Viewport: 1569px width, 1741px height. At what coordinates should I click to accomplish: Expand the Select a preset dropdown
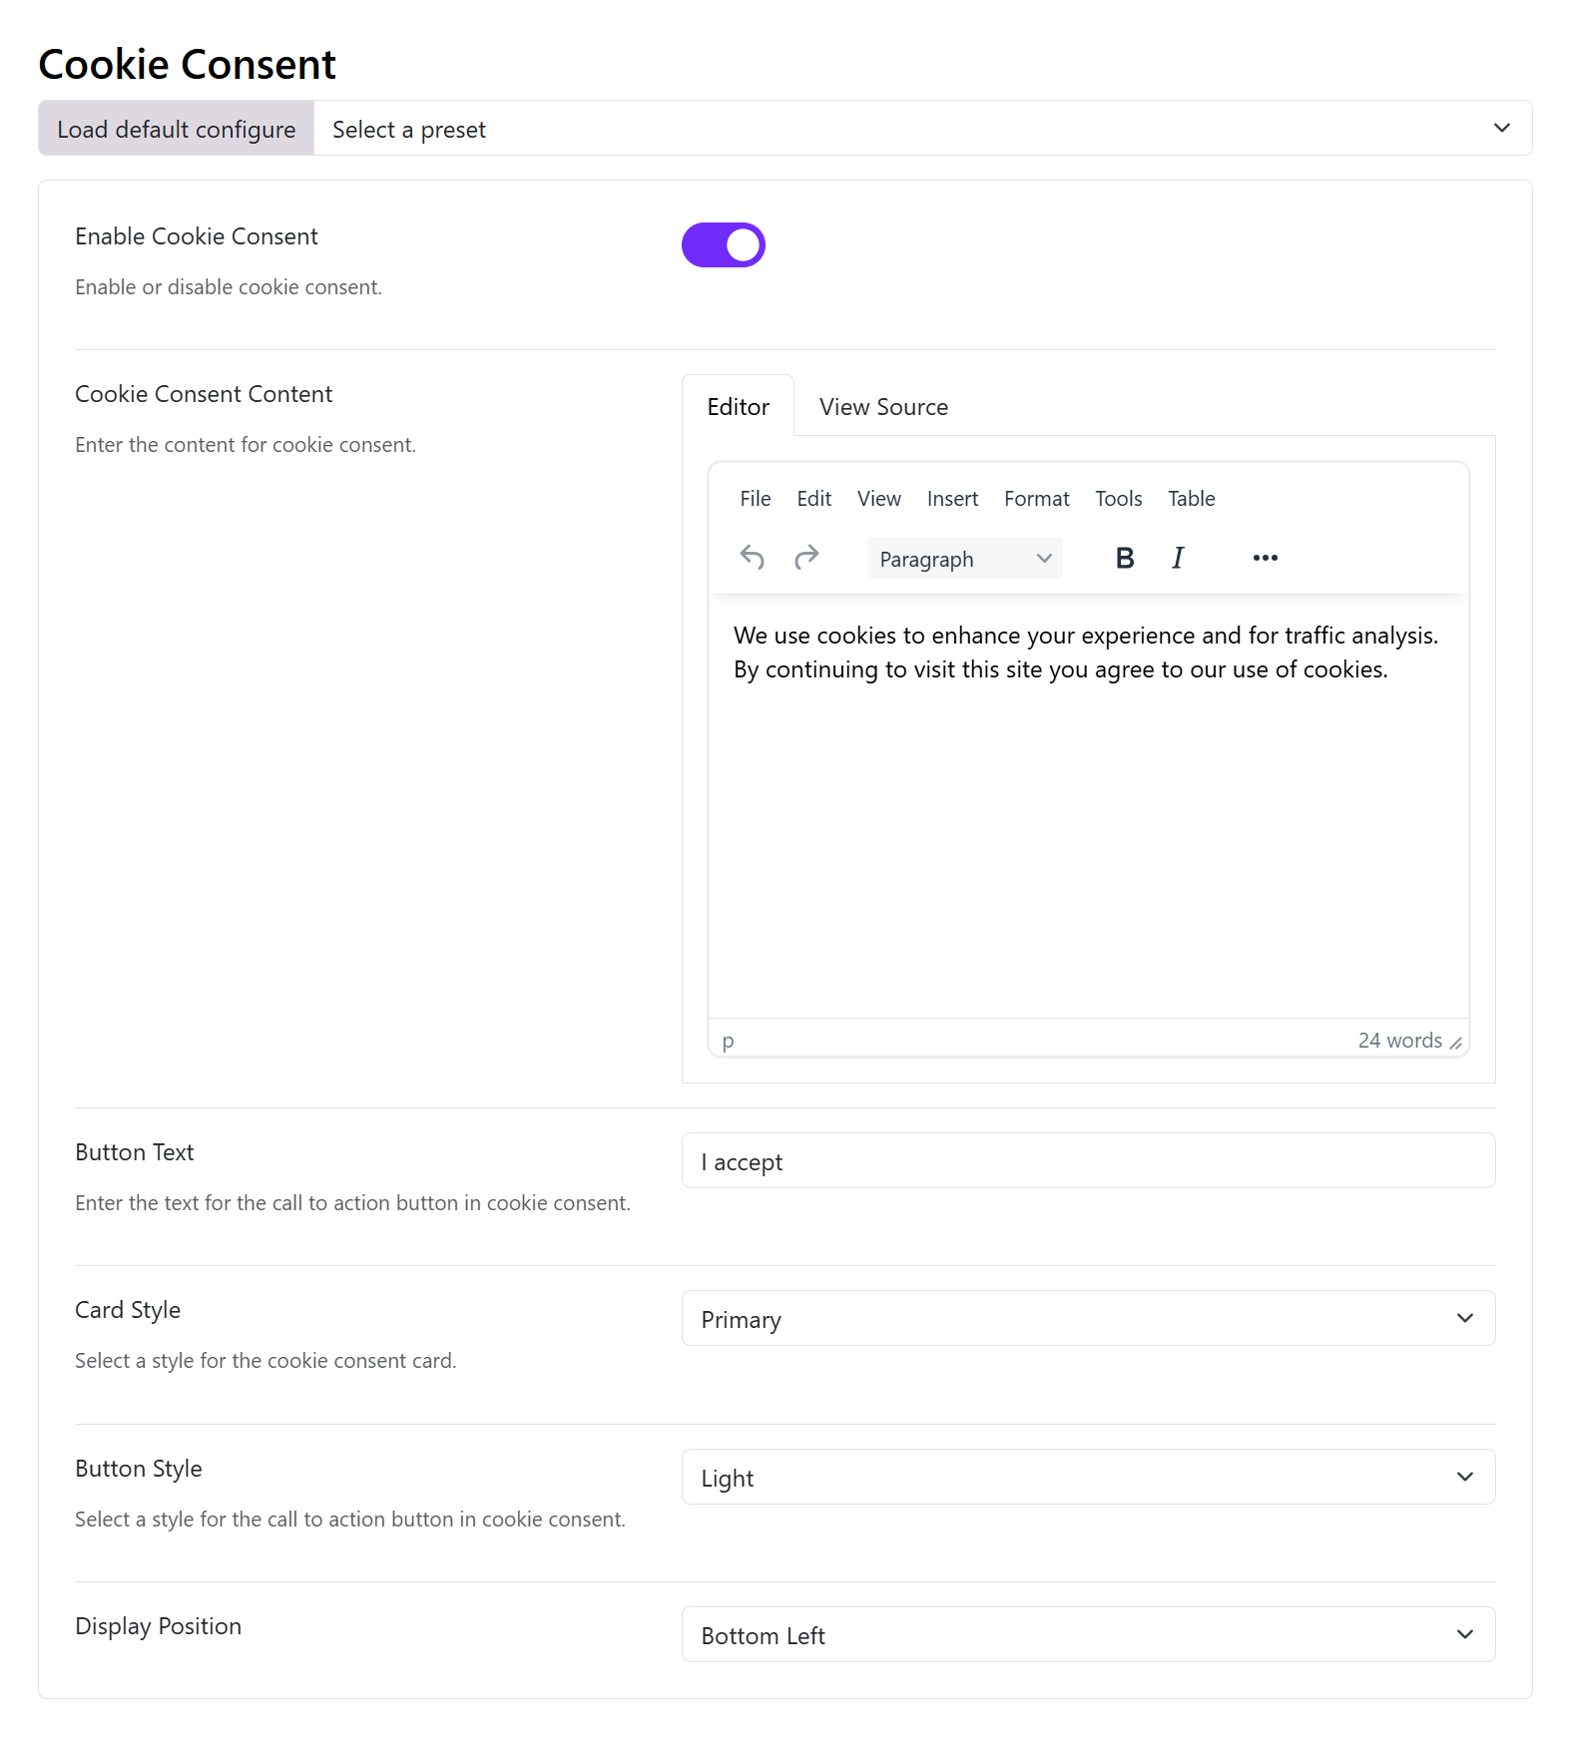pyautogui.click(x=923, y=129)
